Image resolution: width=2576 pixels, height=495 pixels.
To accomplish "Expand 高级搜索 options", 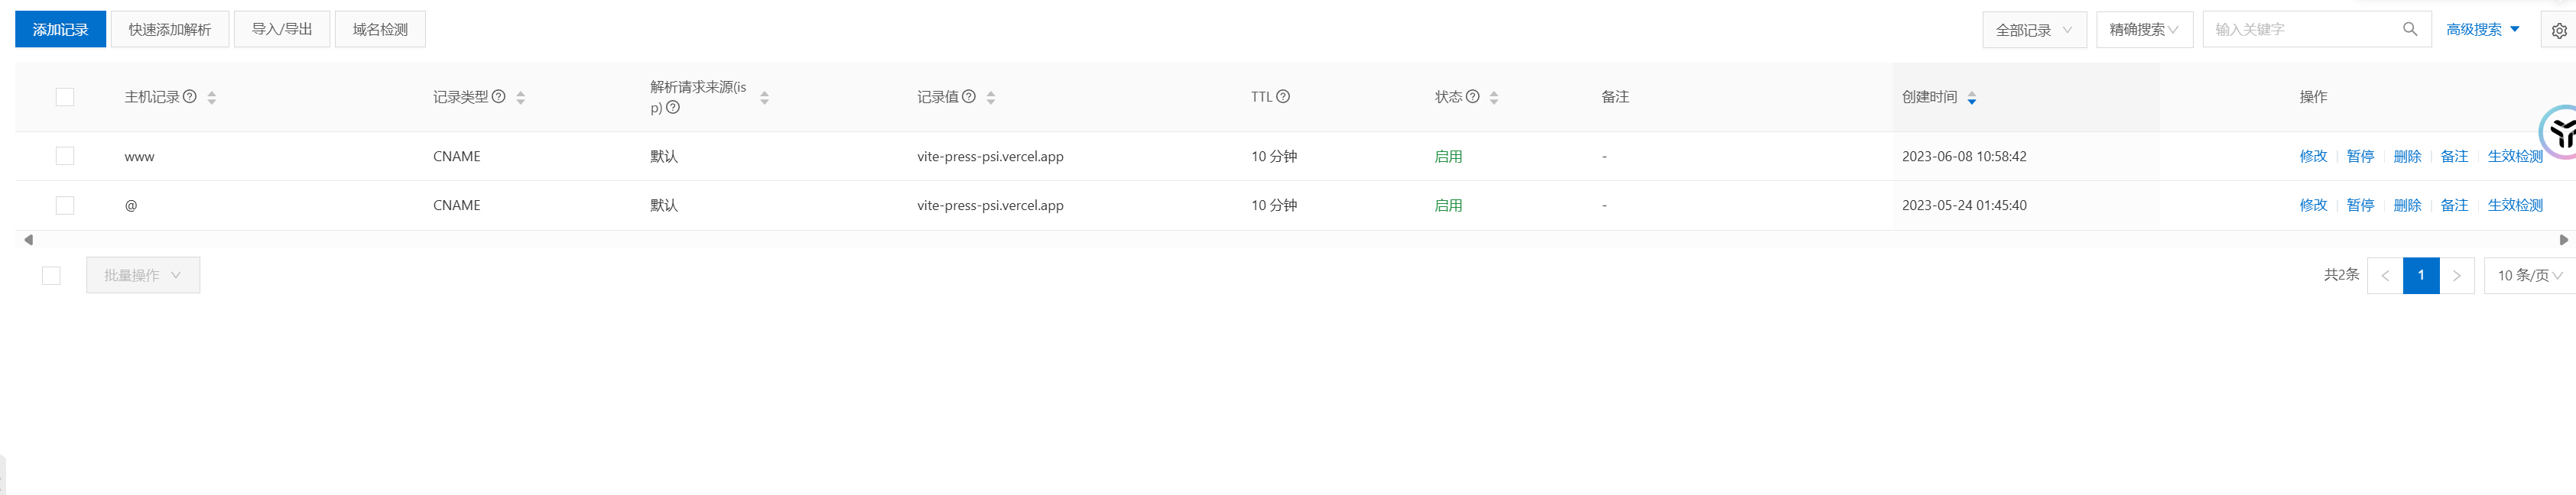I will (x=2482, y=30).
